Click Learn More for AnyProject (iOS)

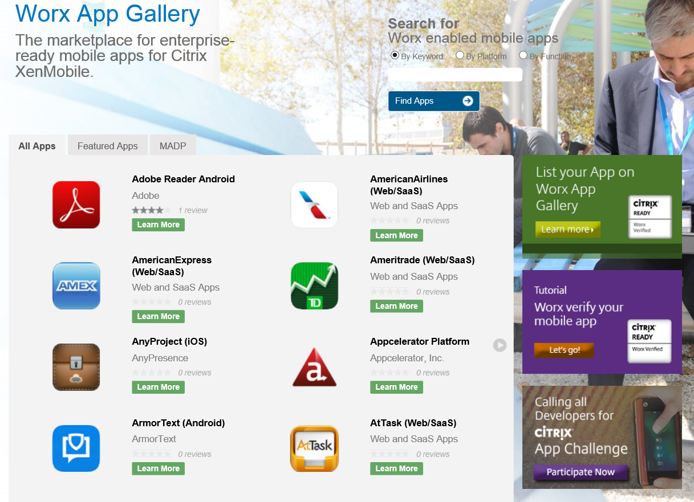pyautogui.click(x=159, y=387)
